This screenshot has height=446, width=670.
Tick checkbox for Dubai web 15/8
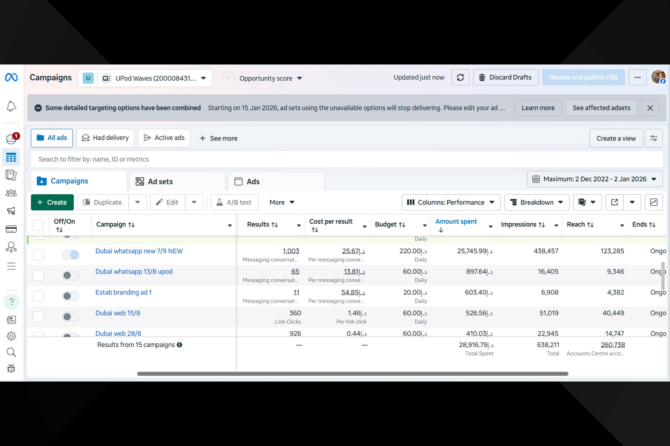(x=38, y=317)
